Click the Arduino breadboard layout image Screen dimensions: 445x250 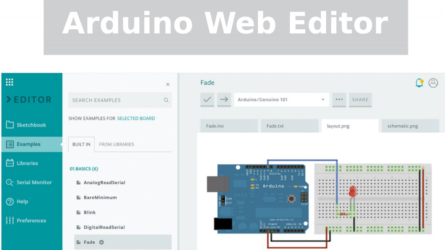pyautogui.click(x=320, y=204)
